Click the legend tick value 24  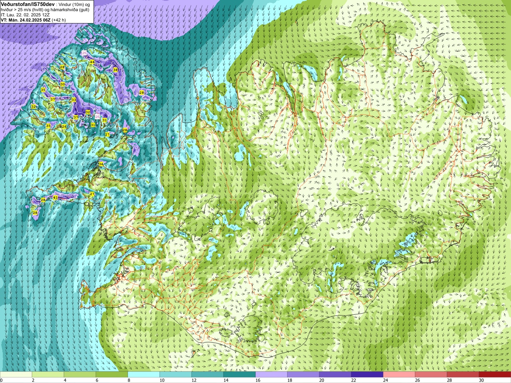coord(385,380)
